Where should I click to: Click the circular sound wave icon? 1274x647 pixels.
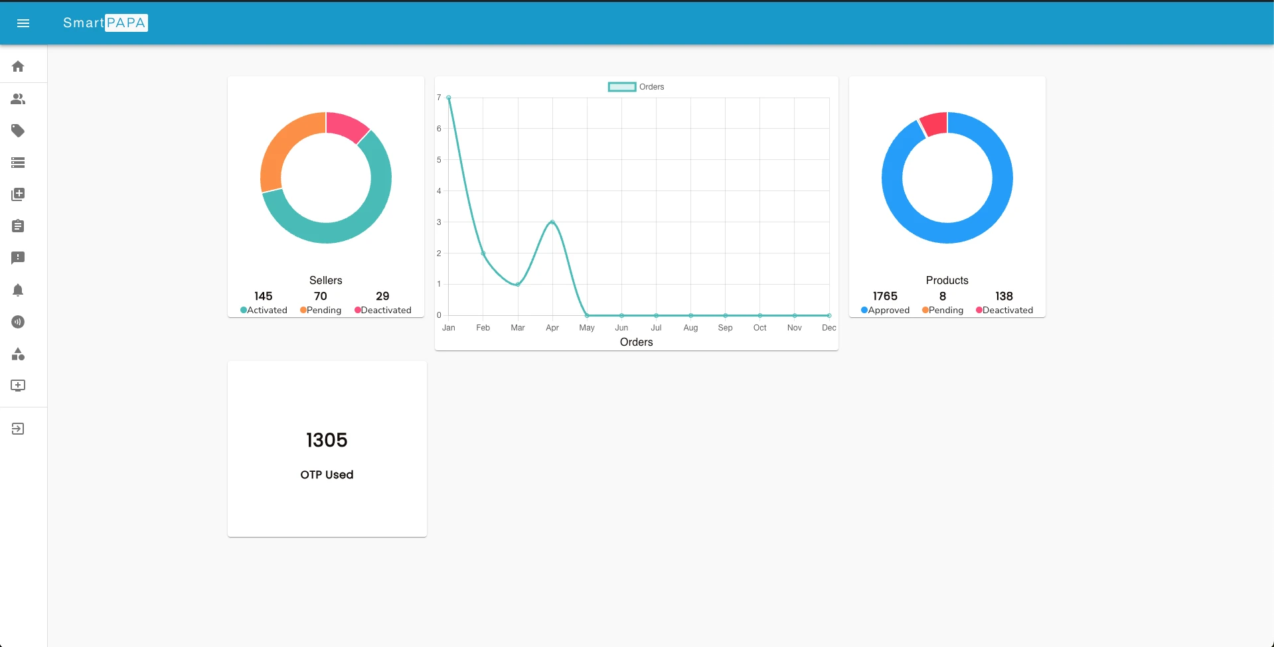tap(18, 322)
